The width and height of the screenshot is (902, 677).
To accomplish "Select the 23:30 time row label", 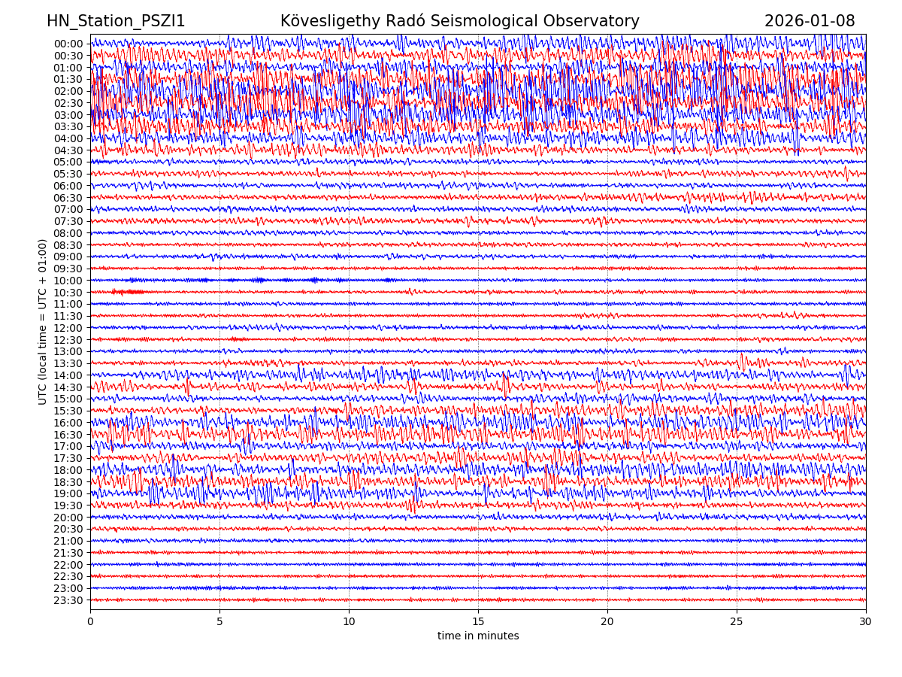I will coord(68,600).
